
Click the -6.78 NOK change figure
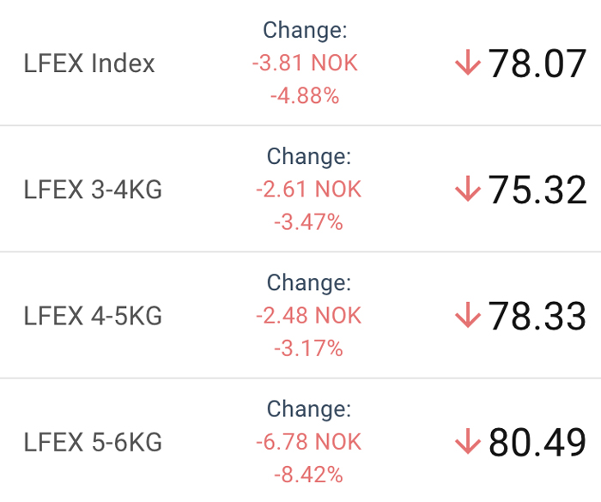click(x=309, y=441)
